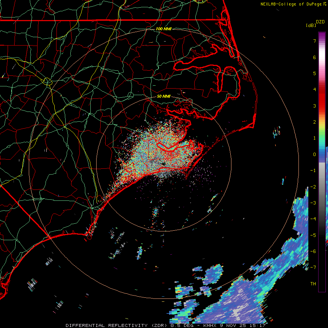This screenshot has width=328, height=328.
Task: Click the scale value 1
Action: [315, 138]
